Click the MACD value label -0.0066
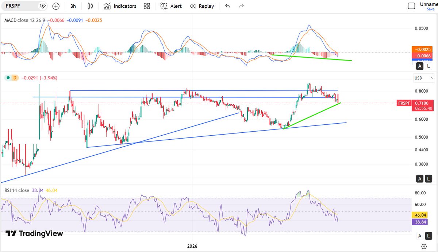Image resolution: width=438 pixels, height=252 pixels. tap(423, 56)
